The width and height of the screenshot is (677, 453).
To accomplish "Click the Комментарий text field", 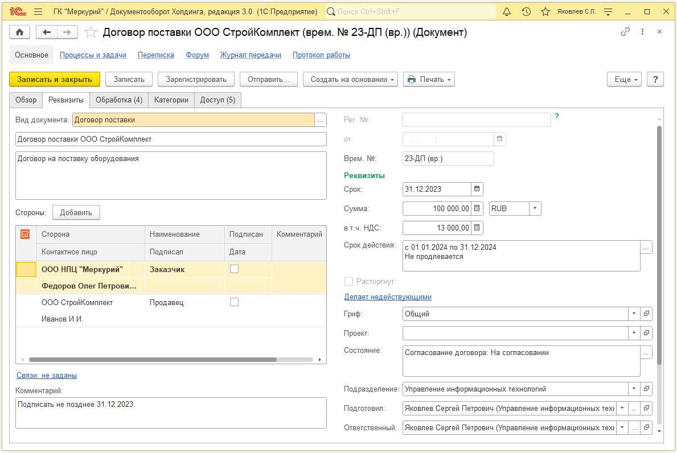I will pyautogui.click(x=171, y=412).
